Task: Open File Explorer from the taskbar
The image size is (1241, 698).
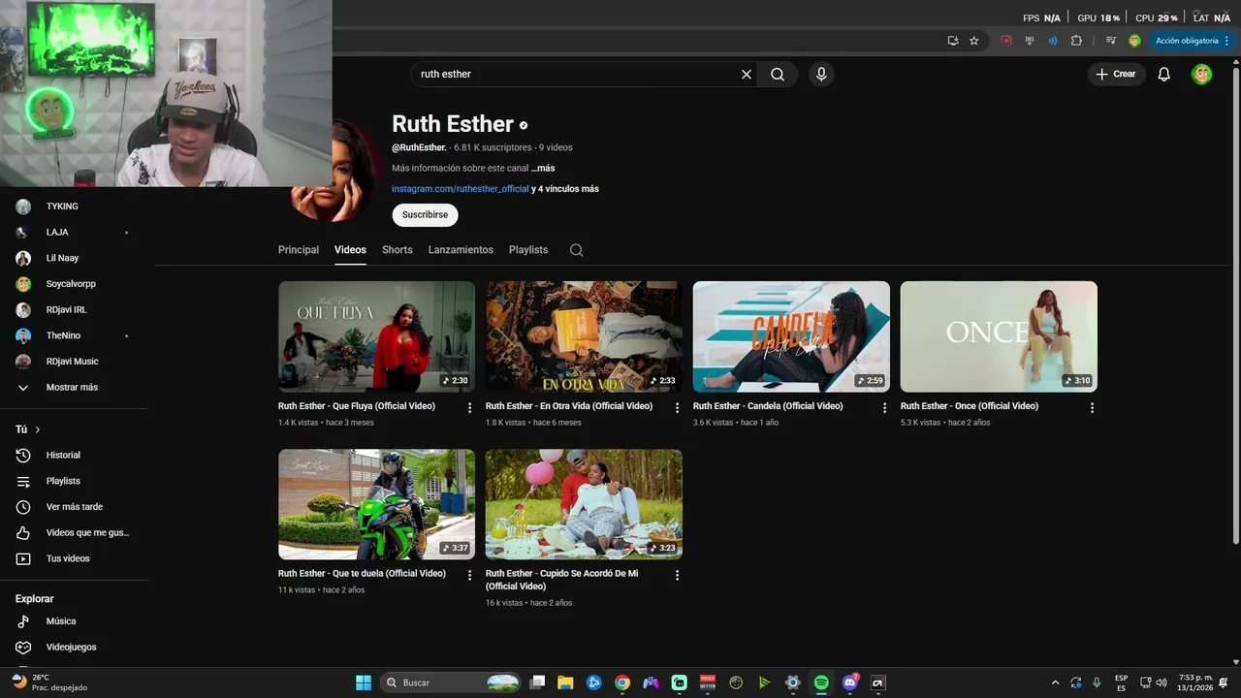Action: coord(565,682)
